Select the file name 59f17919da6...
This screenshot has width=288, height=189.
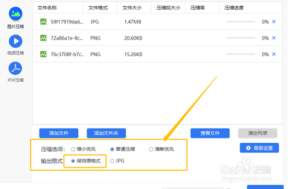(67, 22)
